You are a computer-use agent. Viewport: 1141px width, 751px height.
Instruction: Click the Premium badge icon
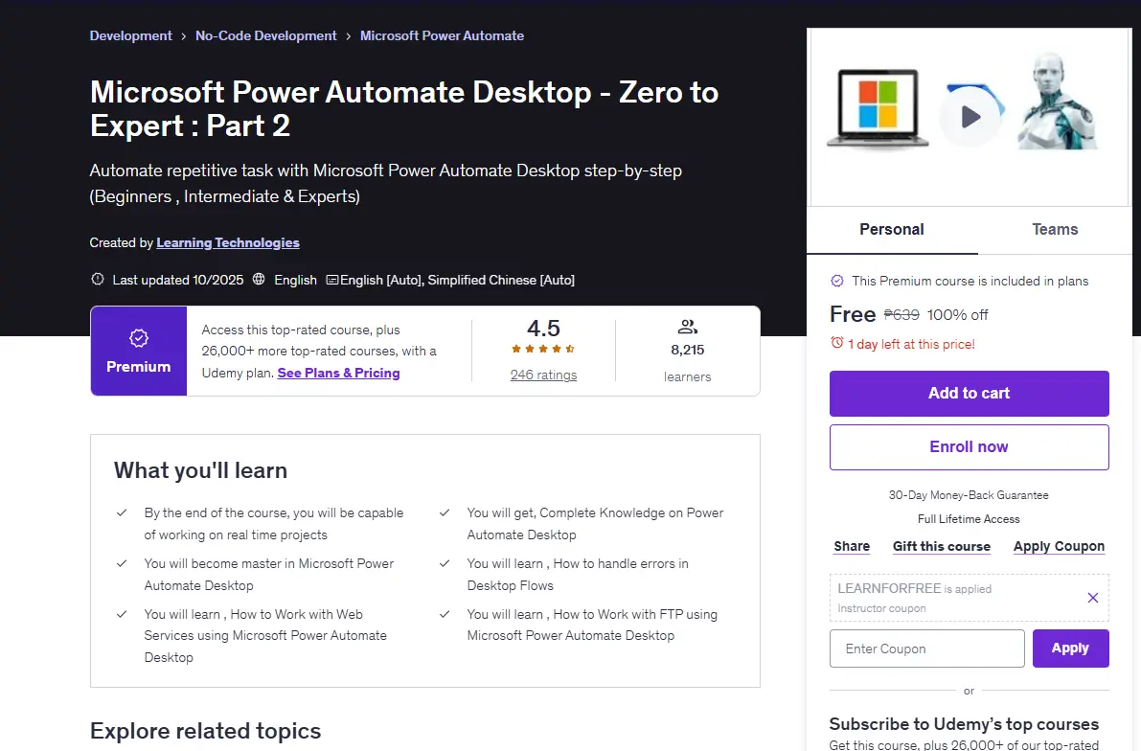click(138, 338)
